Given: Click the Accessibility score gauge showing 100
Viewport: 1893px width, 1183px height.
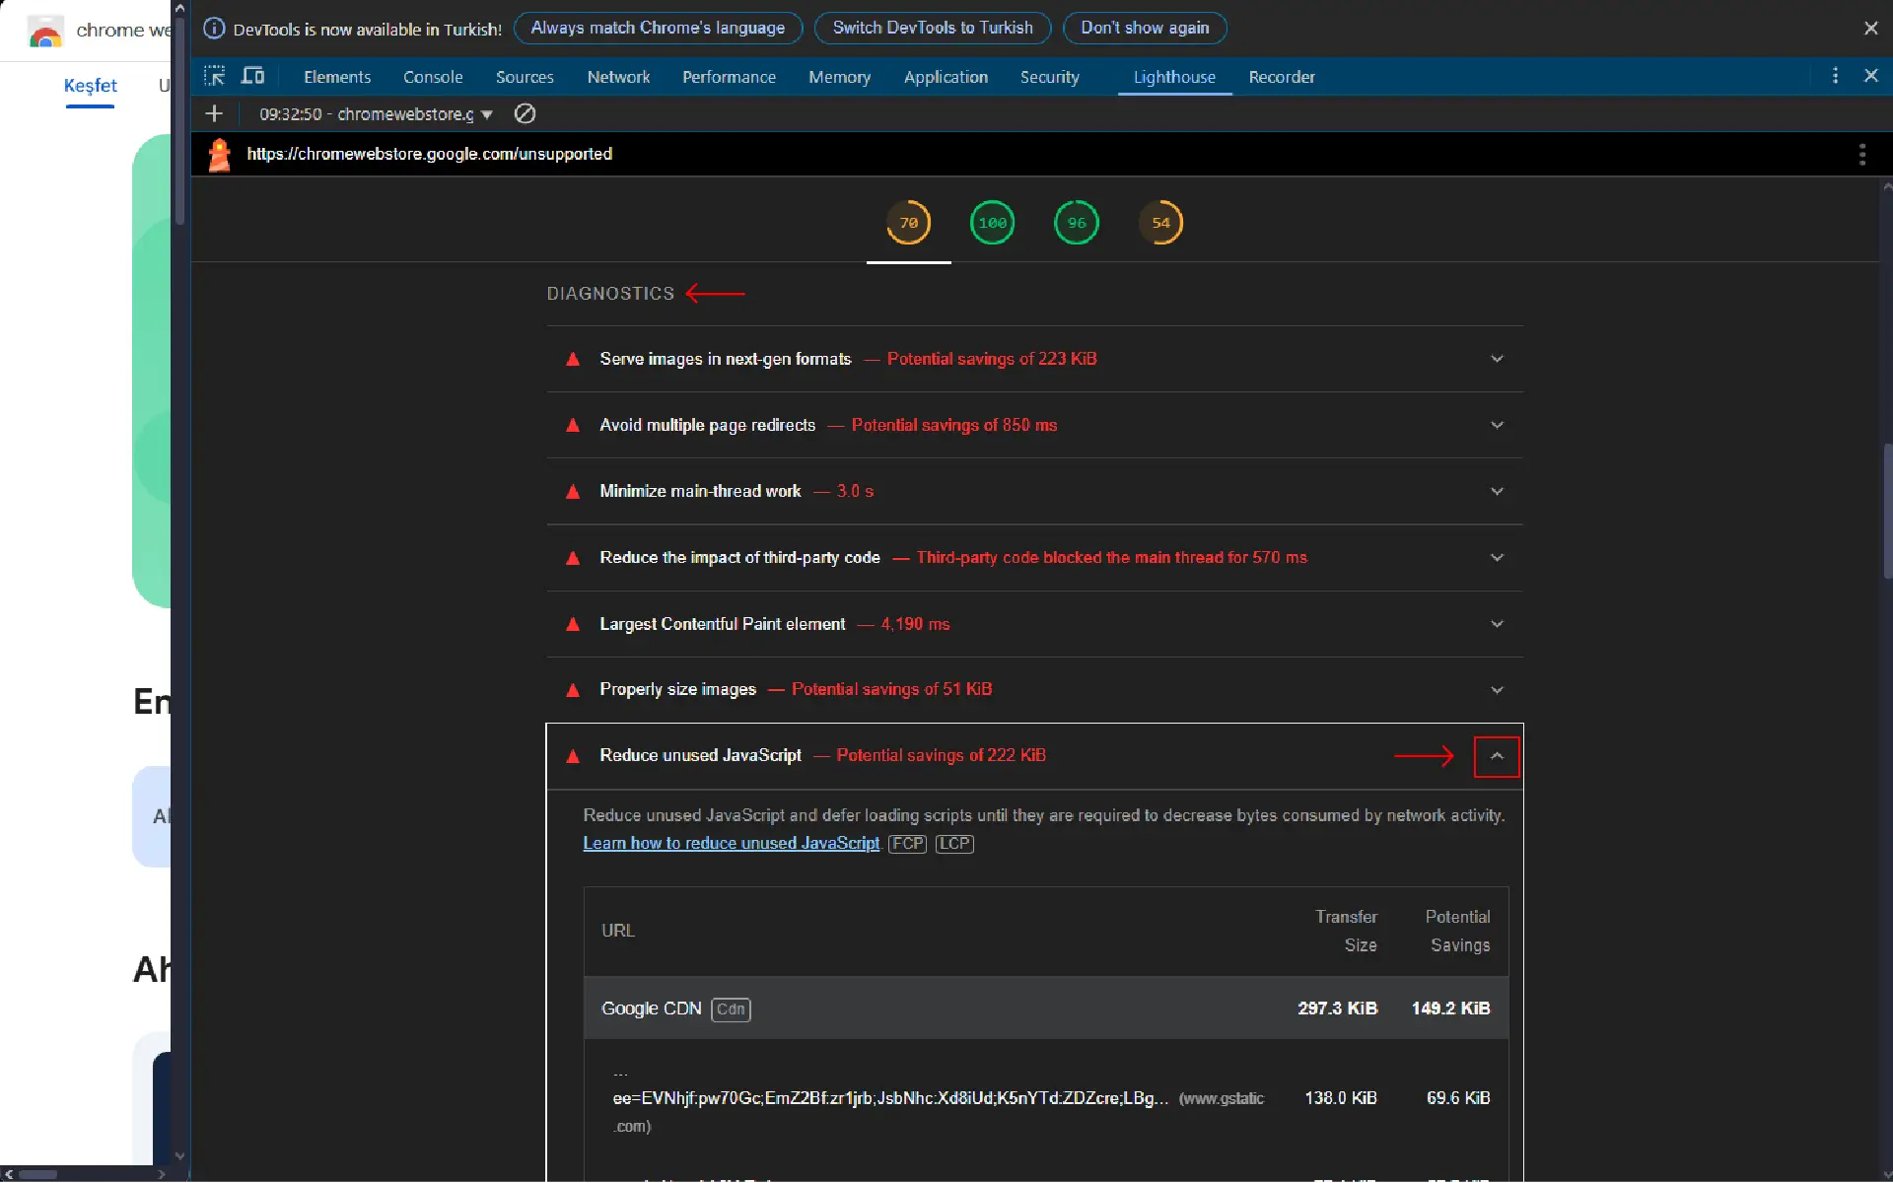Looking at the screenshot, I should pos(992,223).
